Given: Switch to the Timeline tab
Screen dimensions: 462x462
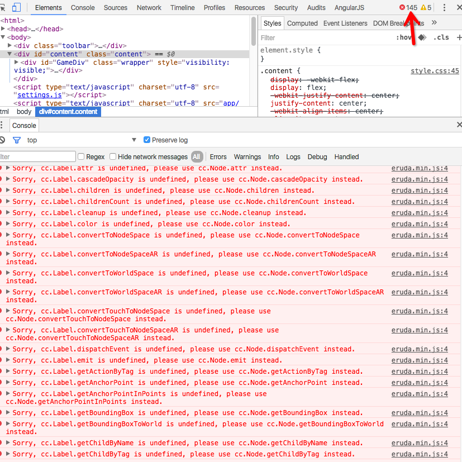Looking at the screenshot, I should 182,8.
